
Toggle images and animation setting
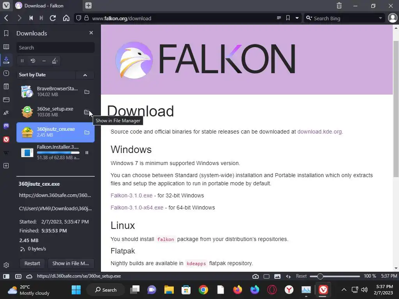pos(277,276)
